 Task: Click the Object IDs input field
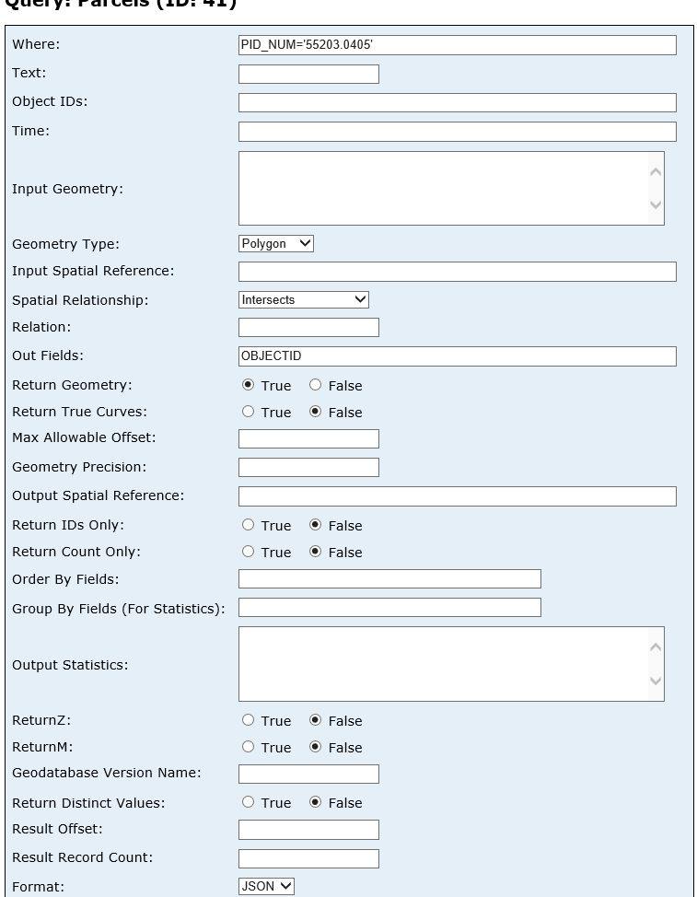click(458, 103)
